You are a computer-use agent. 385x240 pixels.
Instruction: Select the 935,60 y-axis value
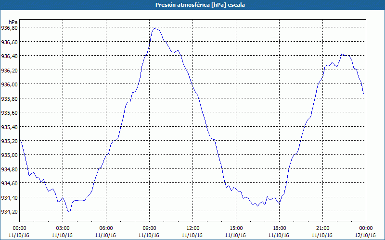(x=9, y=113)
